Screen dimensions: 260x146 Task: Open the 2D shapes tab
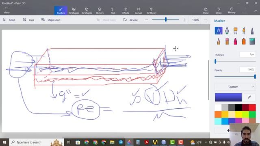pyautogui.click(x=74, y=11)
